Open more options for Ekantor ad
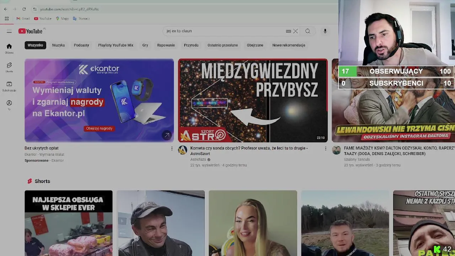The height and width of the screenshot is (256, 455). (x=172, y=149)
